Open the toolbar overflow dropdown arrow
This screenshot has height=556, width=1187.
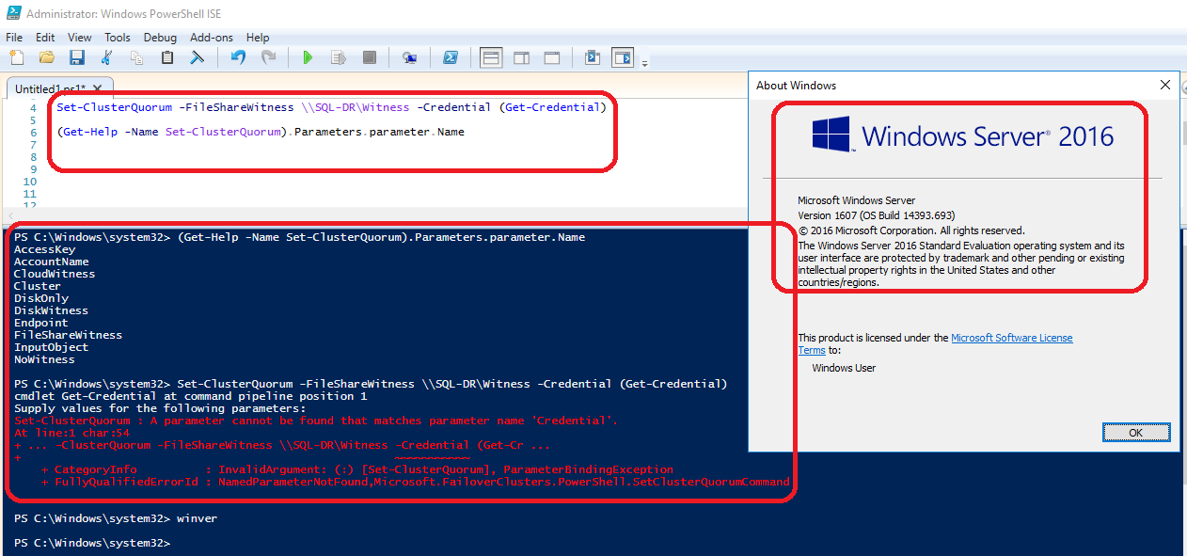click(645, 62)
